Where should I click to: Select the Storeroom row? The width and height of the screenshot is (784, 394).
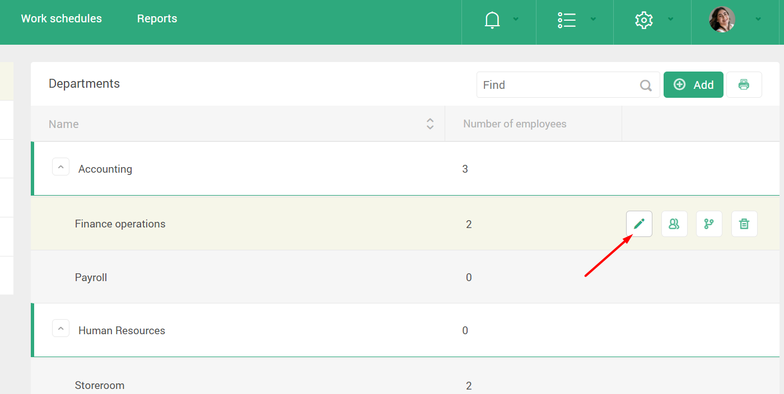[405, 377]
